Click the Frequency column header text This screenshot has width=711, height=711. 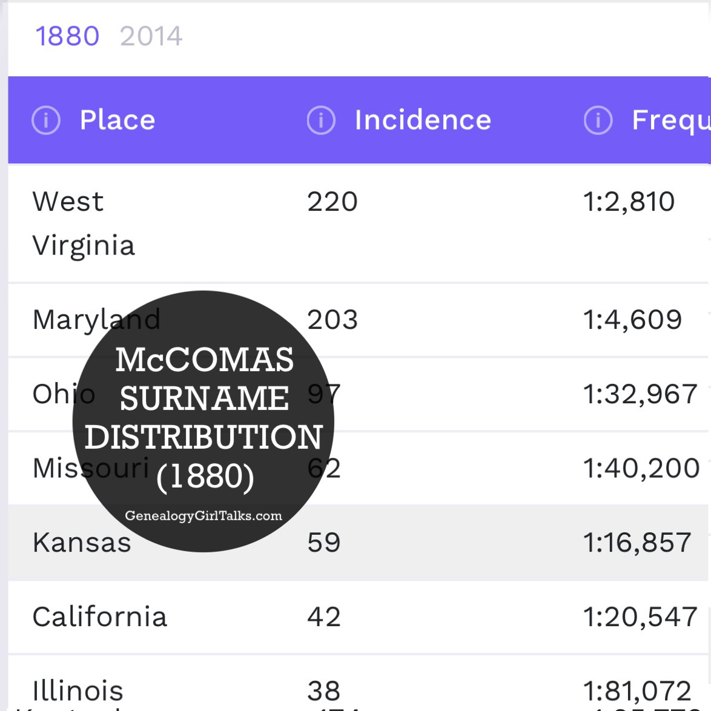(670, 120)
